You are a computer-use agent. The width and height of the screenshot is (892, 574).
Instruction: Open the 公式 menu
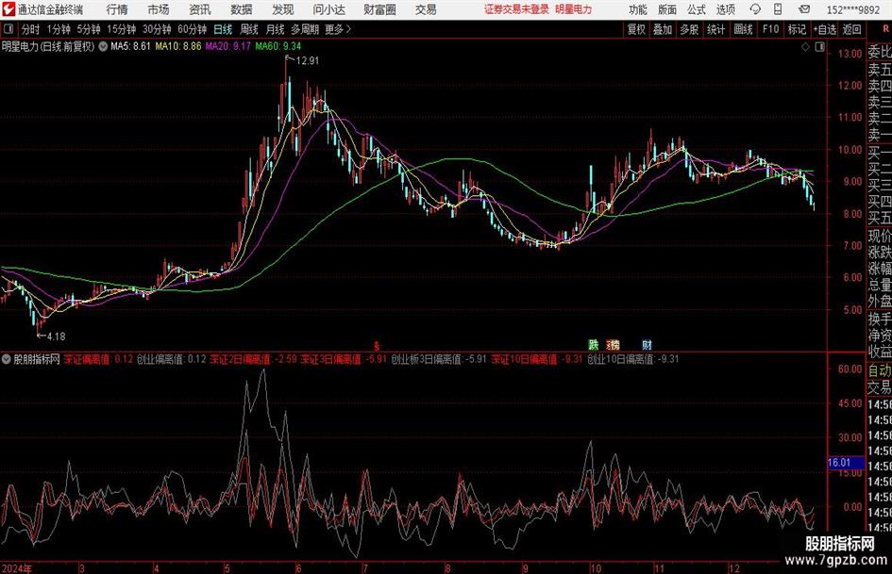697,9
